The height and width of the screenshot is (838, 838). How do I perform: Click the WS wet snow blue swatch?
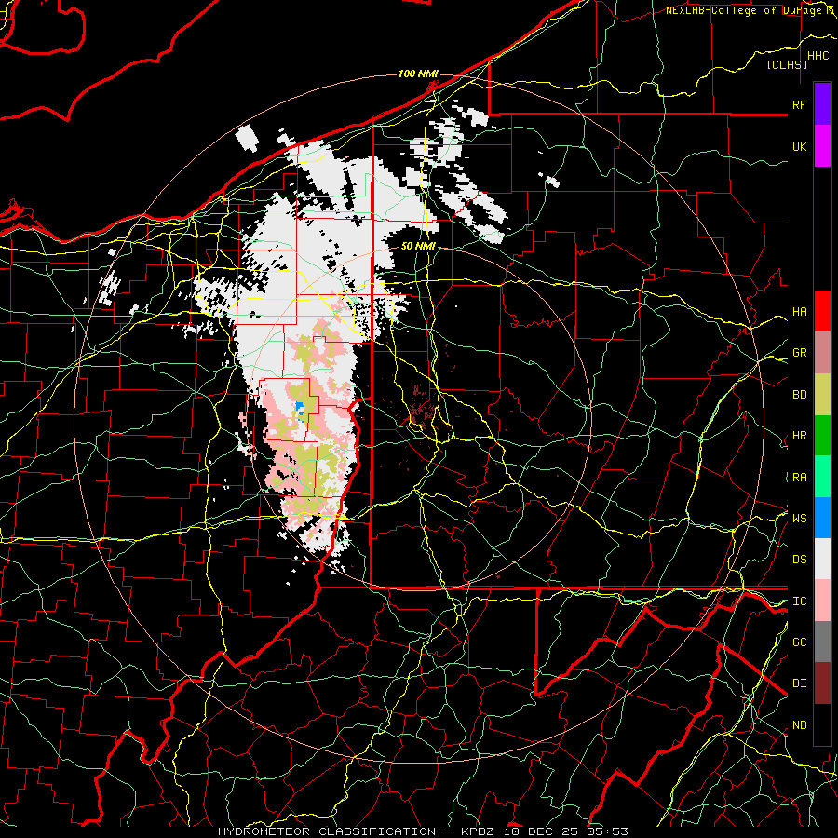coord(822,518)
